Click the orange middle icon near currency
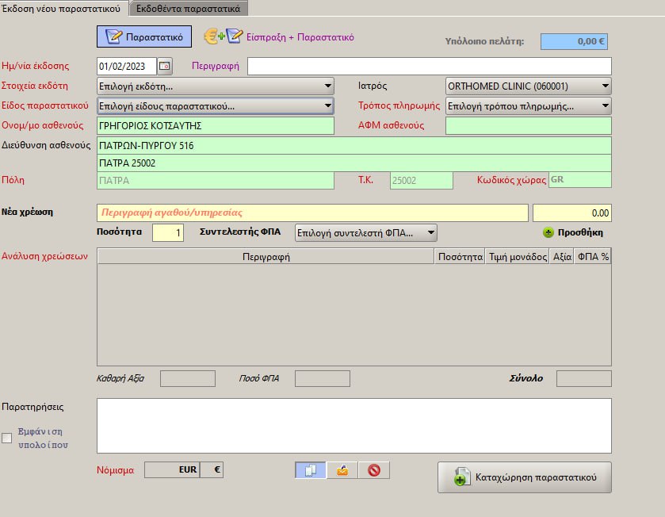This screenshot has width=665, height=517. pos(342,470)
